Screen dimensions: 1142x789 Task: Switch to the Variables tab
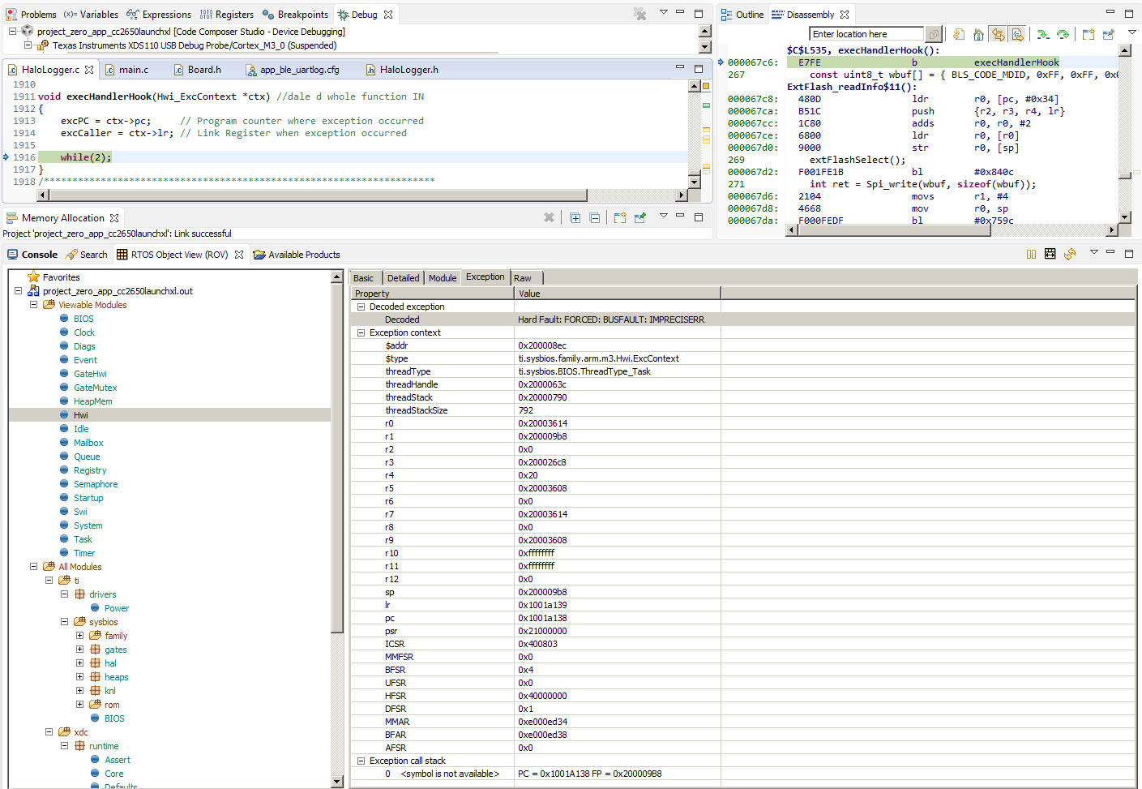click(x=91, y=15)
